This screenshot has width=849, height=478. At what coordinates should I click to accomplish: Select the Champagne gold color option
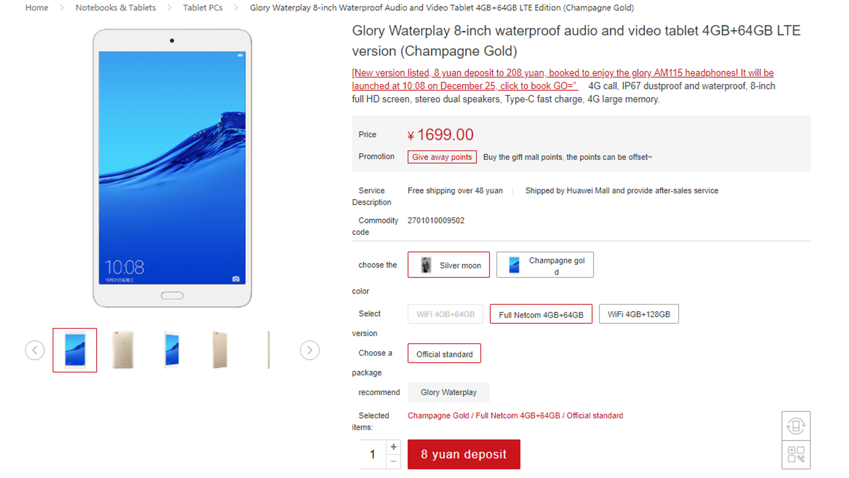tap(545, 264)
